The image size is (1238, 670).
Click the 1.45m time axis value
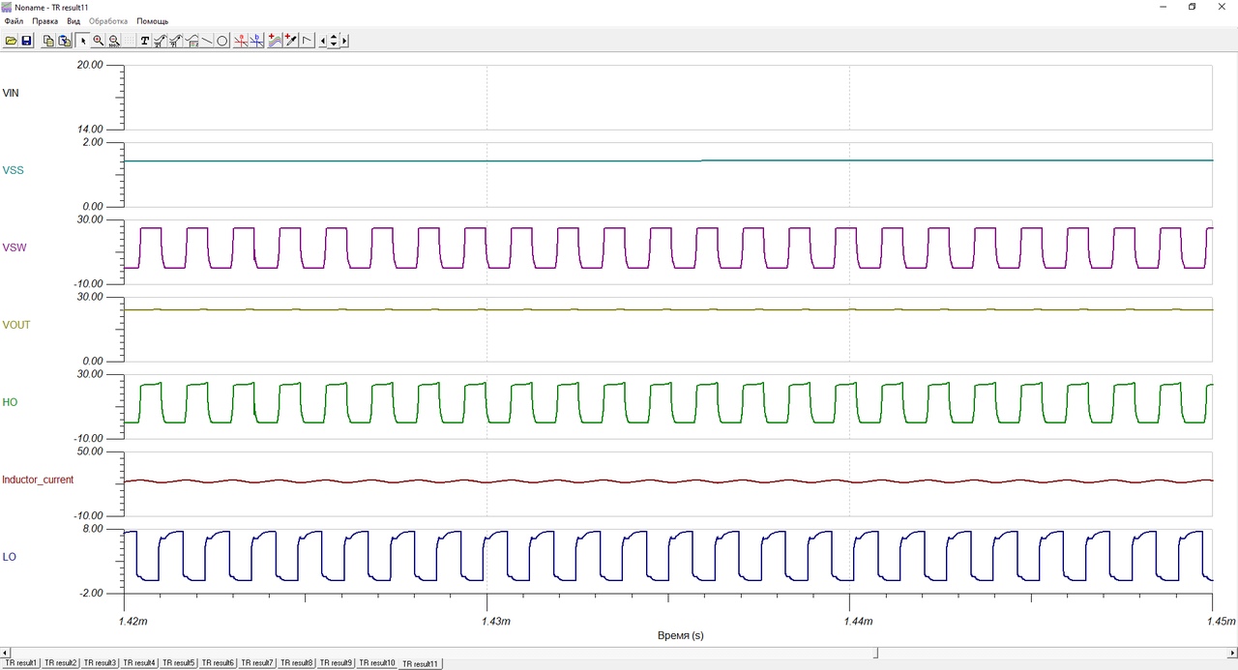1222,621
